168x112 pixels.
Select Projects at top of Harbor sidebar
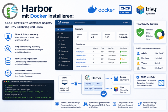(64, 30)
